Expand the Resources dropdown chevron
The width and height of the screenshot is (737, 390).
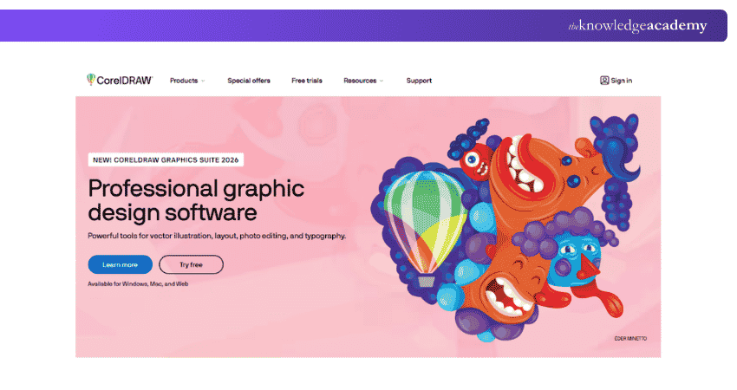(382, 81)
